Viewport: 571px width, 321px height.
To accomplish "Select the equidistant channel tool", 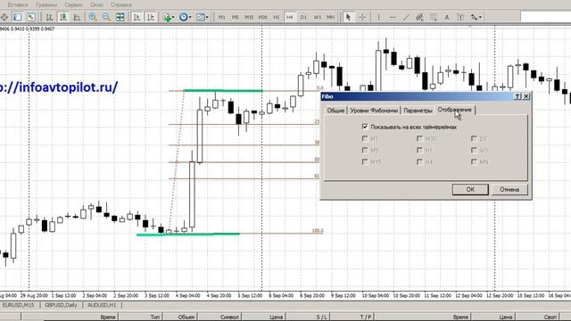I will (x=419, y=17).
